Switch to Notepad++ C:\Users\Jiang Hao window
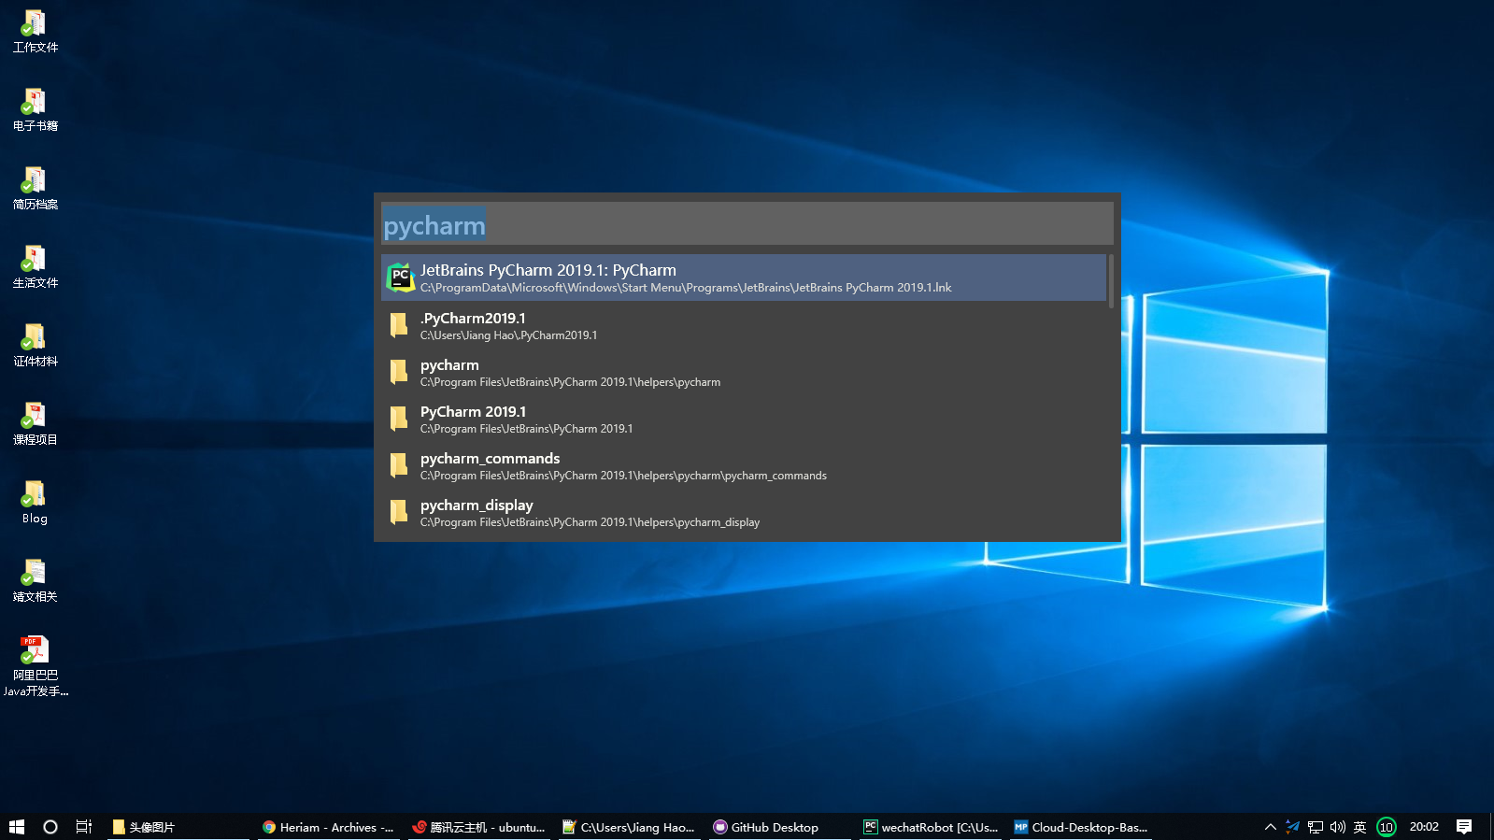 (629, 827)
